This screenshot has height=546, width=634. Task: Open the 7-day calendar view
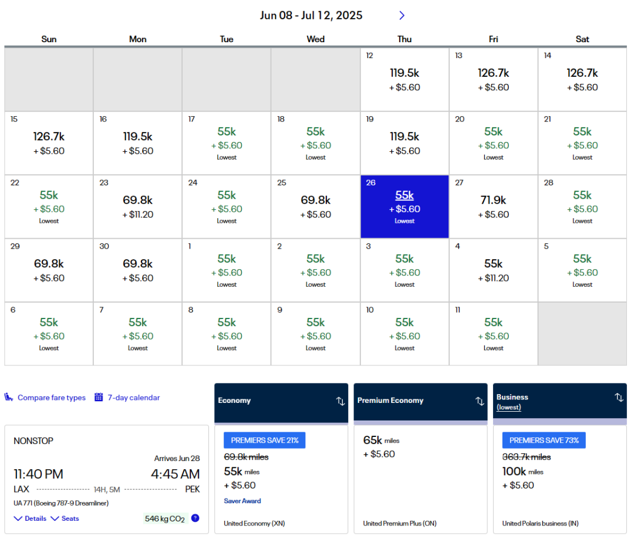(x=133, y=398)
